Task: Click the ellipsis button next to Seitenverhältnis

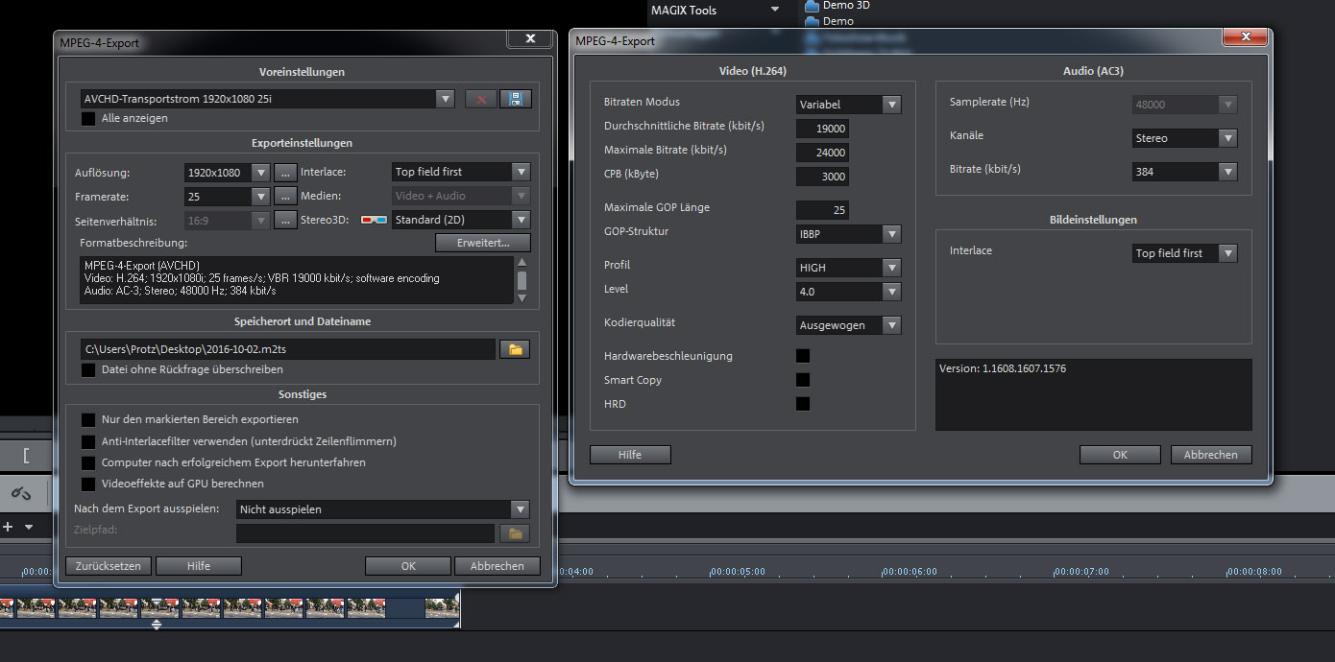Action: [x=285, y=220]
